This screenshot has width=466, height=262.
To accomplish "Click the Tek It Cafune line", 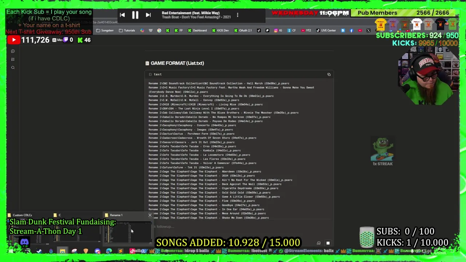I will (x=186, y=167).
